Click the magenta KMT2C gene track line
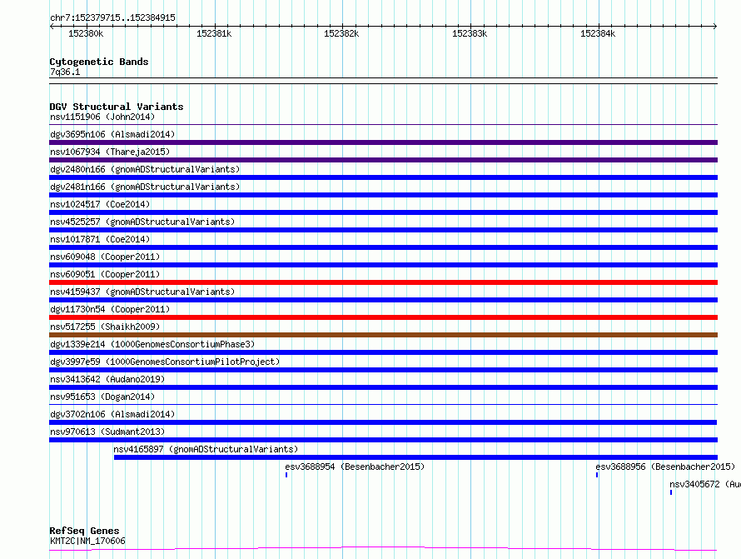The height and width of the screenshot is (559, 741). point(383,549)
